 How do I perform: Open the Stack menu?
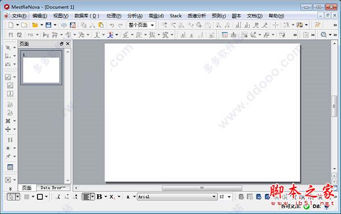(x=176, y=16)
